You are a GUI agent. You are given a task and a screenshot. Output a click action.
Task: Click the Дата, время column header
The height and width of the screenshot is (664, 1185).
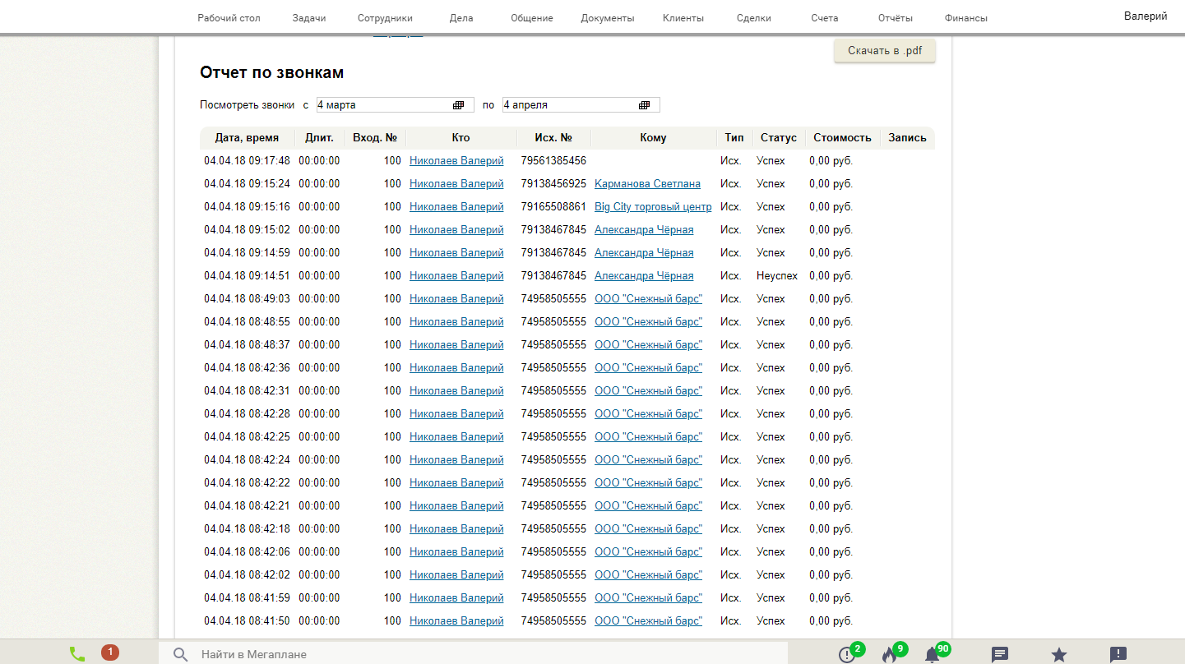pyautogui.click(x=247, y=138)
